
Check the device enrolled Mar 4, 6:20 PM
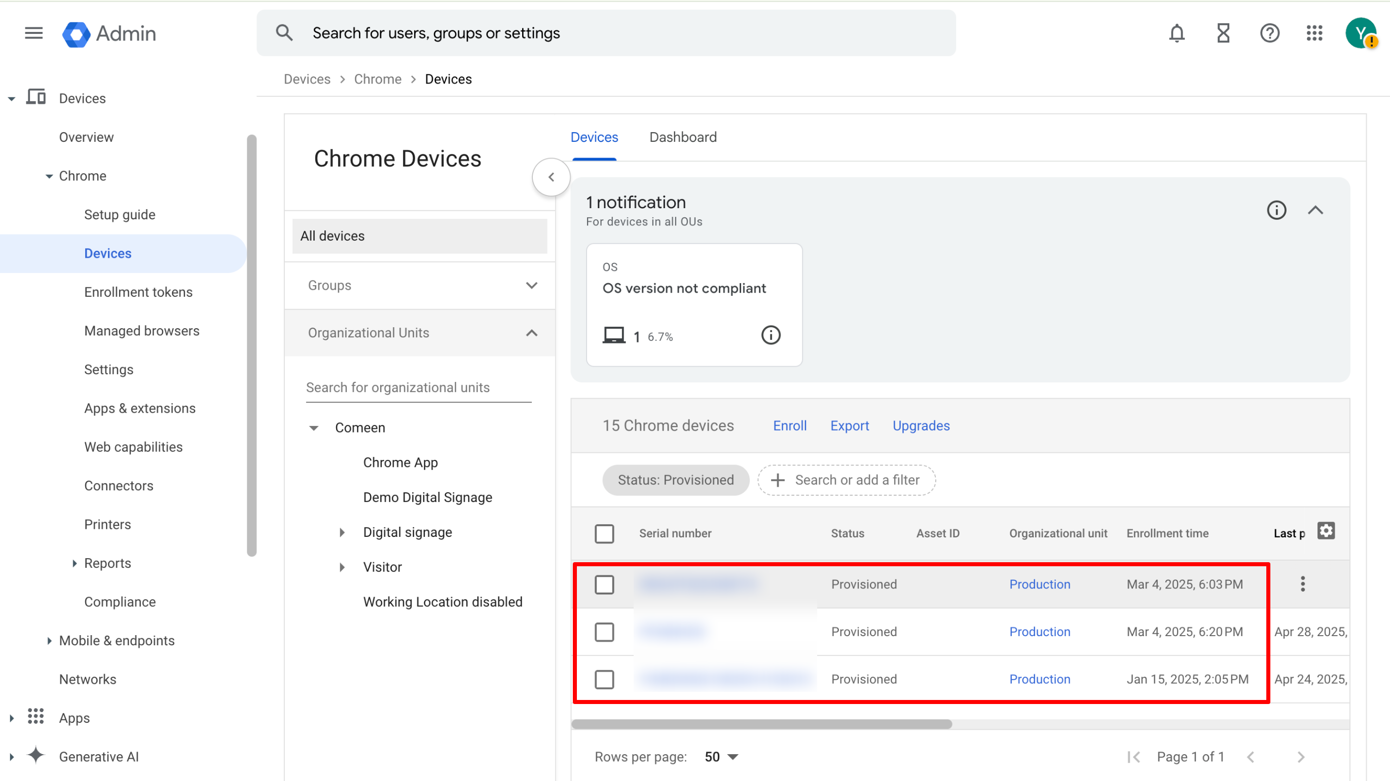pyautogui.click(x=604, y=632)
